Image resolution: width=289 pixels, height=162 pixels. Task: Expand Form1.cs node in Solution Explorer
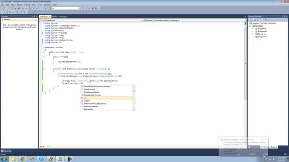point(253,34)
